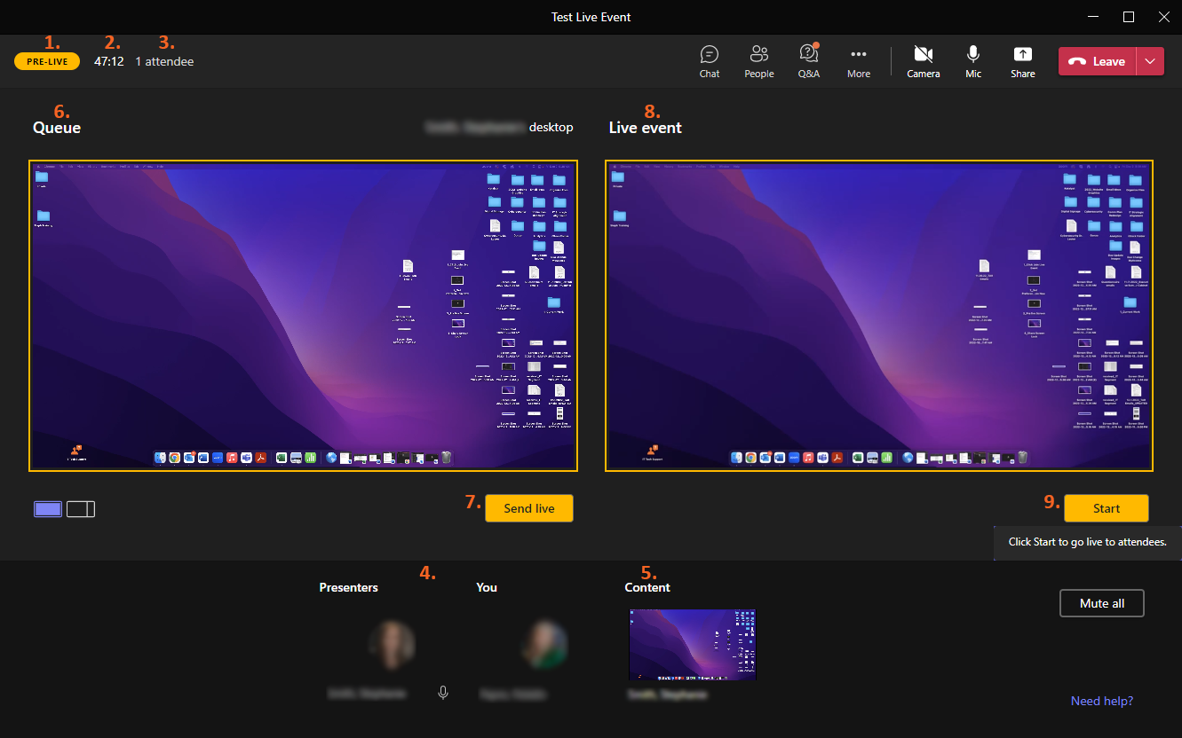Open the Q&A panel
Viewport: 1182px width, 738px height.
pos(808,61)
